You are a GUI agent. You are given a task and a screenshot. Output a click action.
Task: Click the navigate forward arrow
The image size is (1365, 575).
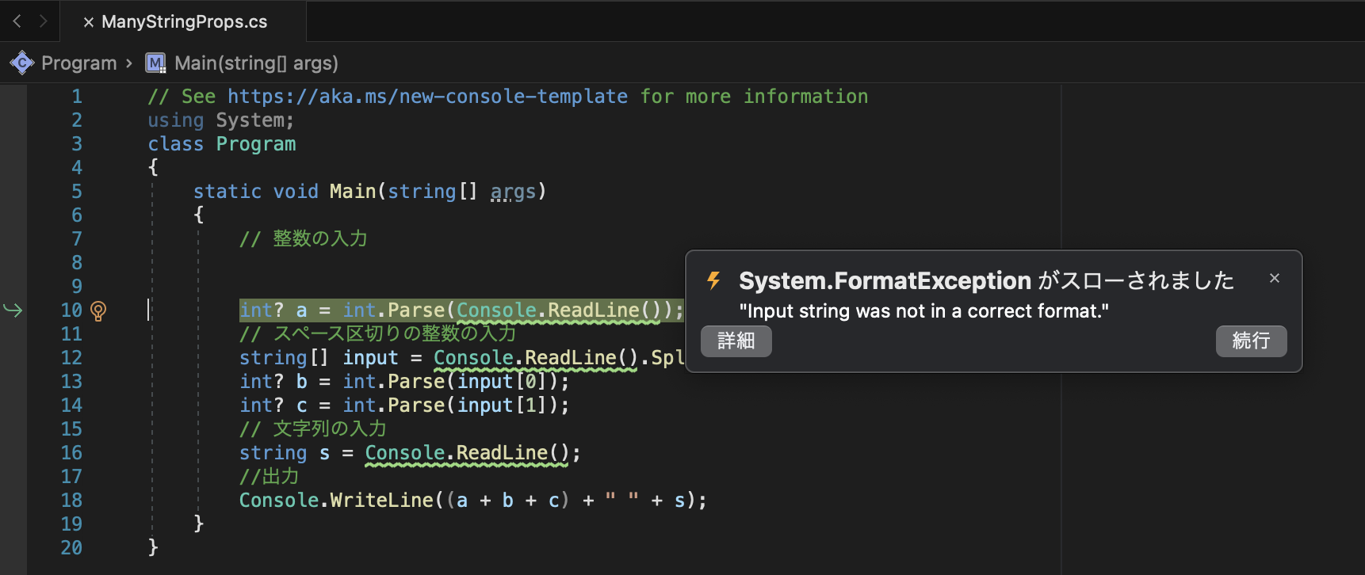44,21
